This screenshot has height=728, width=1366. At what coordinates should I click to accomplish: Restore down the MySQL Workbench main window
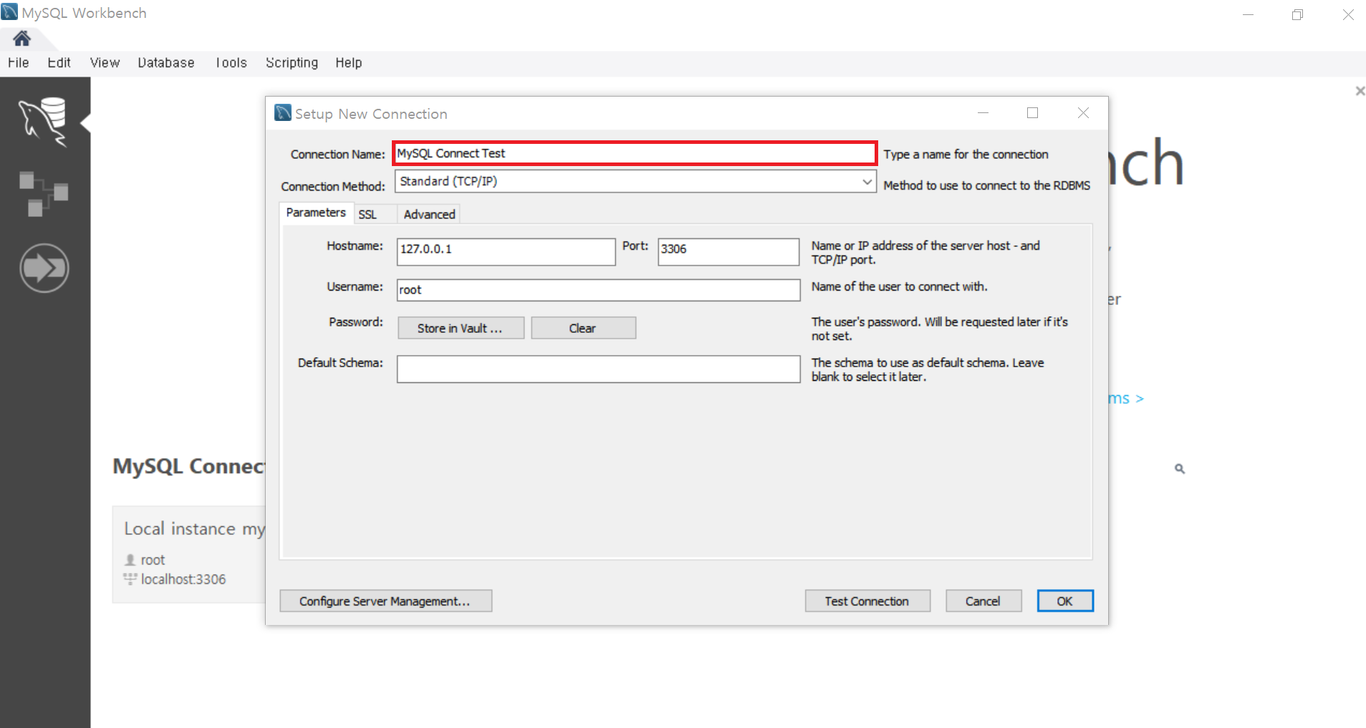point(1297,14)
